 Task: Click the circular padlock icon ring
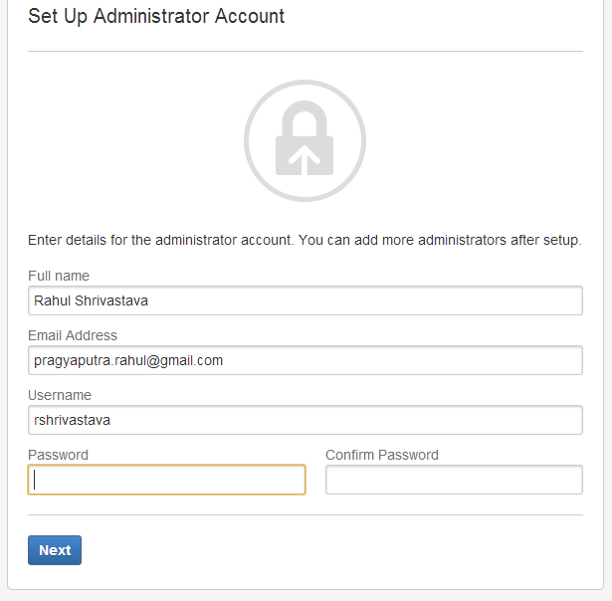[x=305, y=141]
